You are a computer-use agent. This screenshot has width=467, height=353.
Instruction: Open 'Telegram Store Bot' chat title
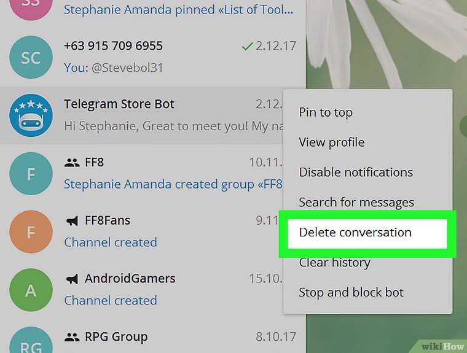(x=119, y=104)
